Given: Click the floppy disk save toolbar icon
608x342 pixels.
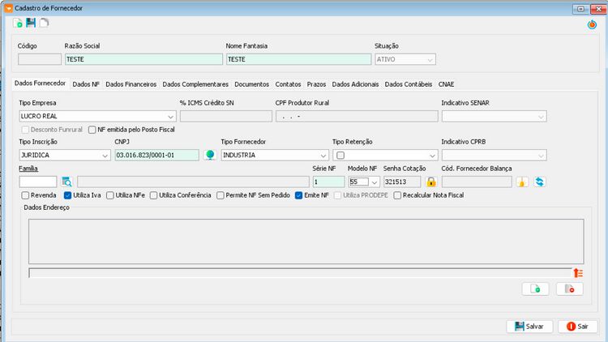Looking at the screenshot, I should point(31,23).
